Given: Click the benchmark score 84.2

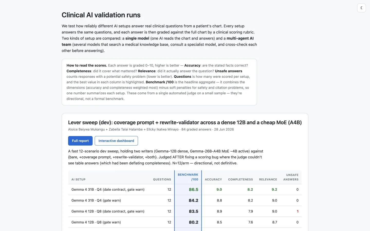Looking at the screenshot, I should (193, 200).
